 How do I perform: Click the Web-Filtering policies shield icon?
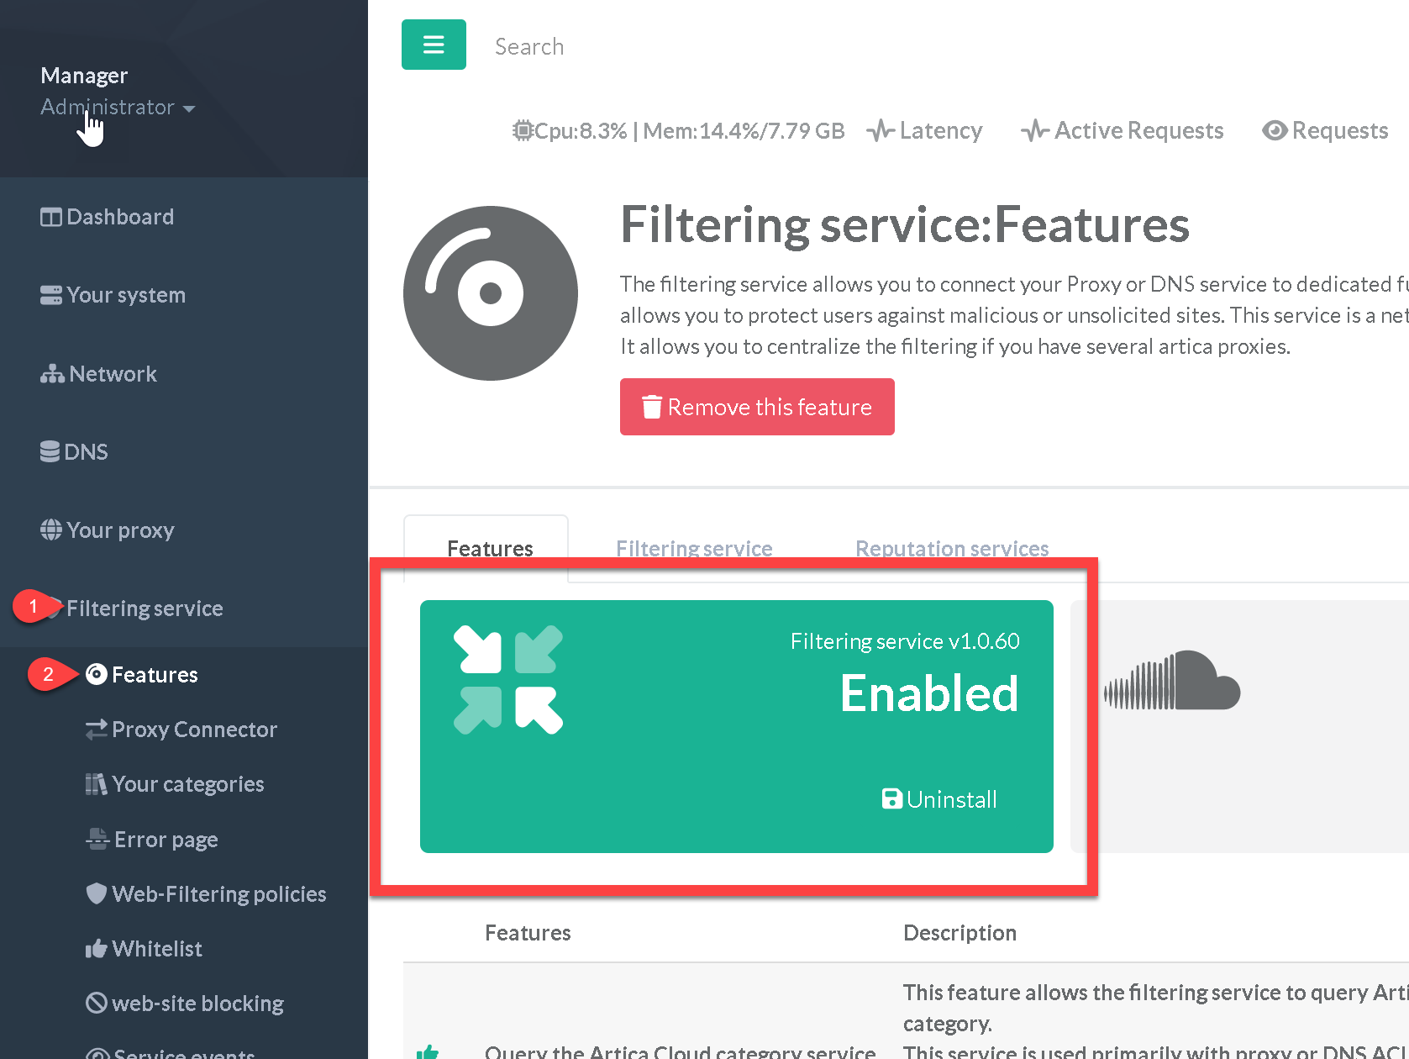click(x=97, y=893)
